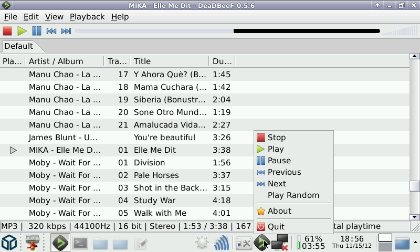Click the window roll-up arrow in title bar
Viewport: 420px width, 252px height.
pyautogui.click(x=377, y=5)
